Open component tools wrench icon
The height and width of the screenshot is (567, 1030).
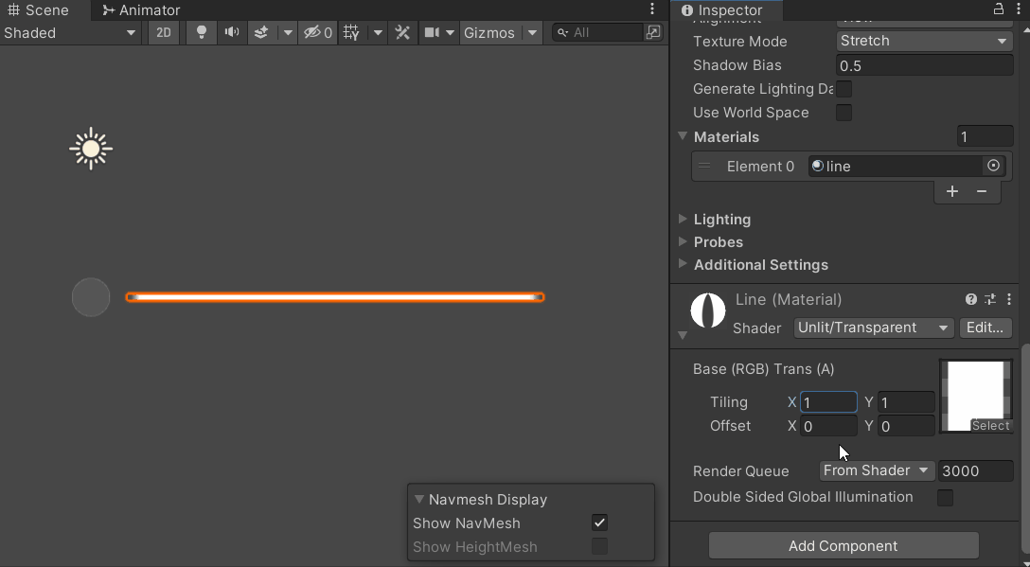[x=402, y=33]
